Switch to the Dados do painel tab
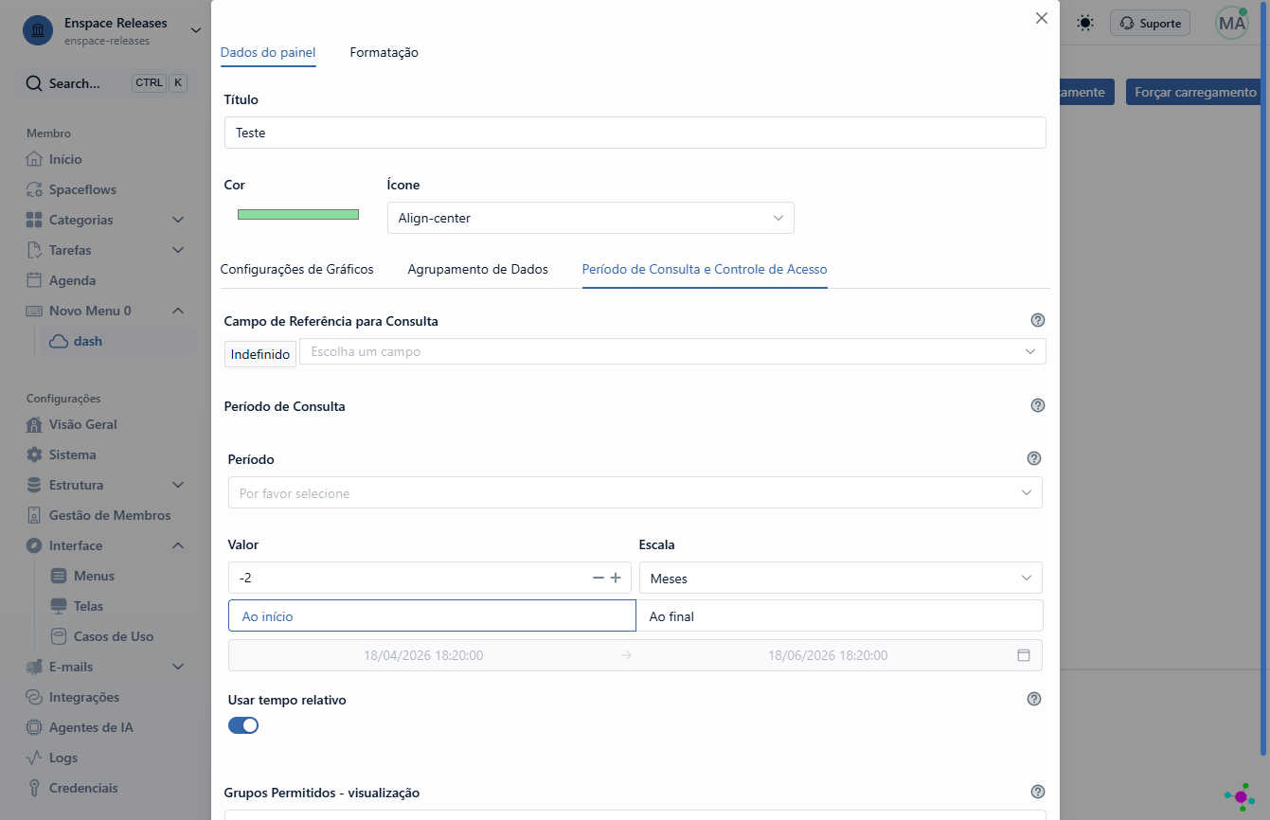1270x820 pixels. tap(268, 52)
